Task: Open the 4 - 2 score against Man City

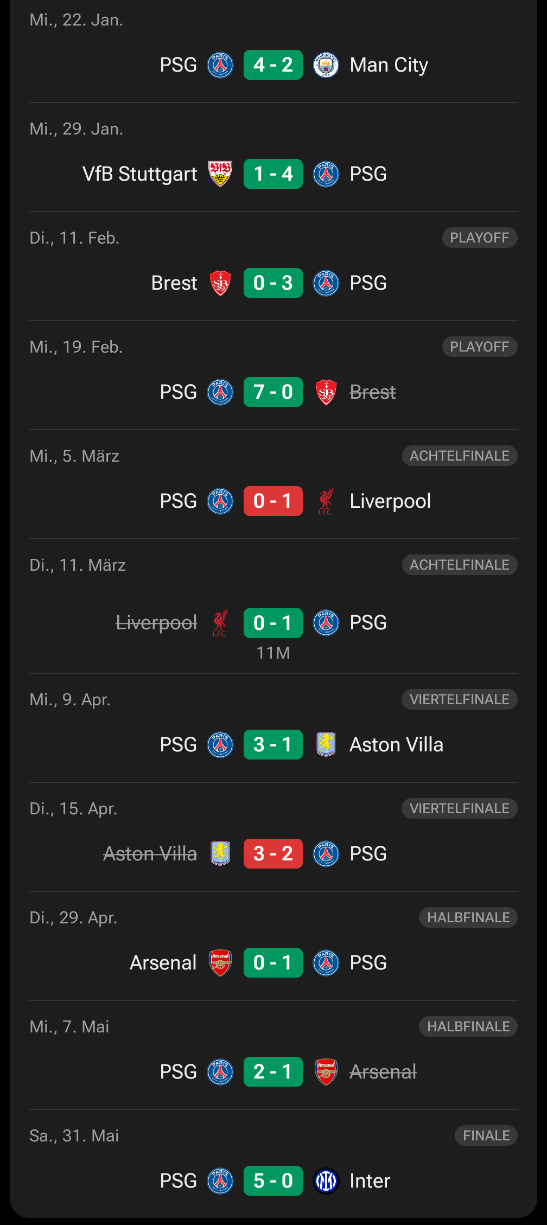Action: click(273, 65)
